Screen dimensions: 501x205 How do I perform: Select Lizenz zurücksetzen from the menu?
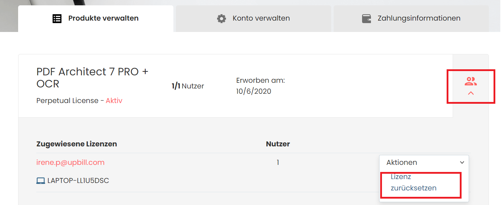click(x=414, y=182)
